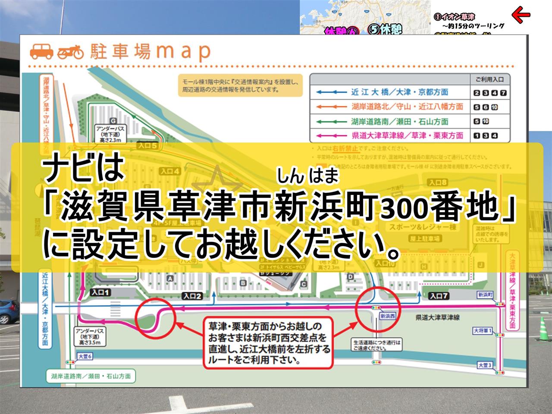
Task: Click the beige traffic information notice box
Action: pos(241,85)
